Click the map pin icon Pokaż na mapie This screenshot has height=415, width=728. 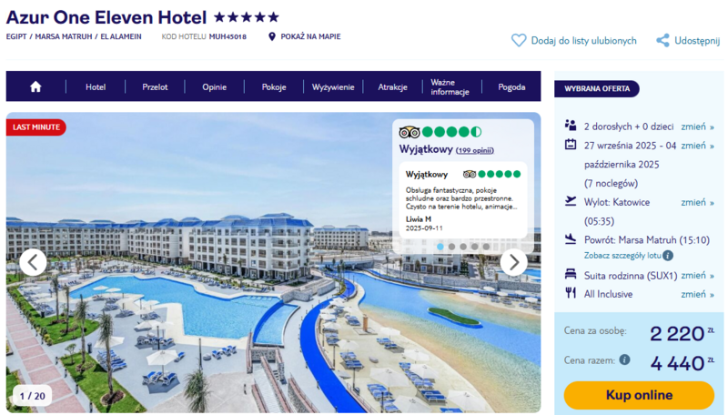(272, 36)
